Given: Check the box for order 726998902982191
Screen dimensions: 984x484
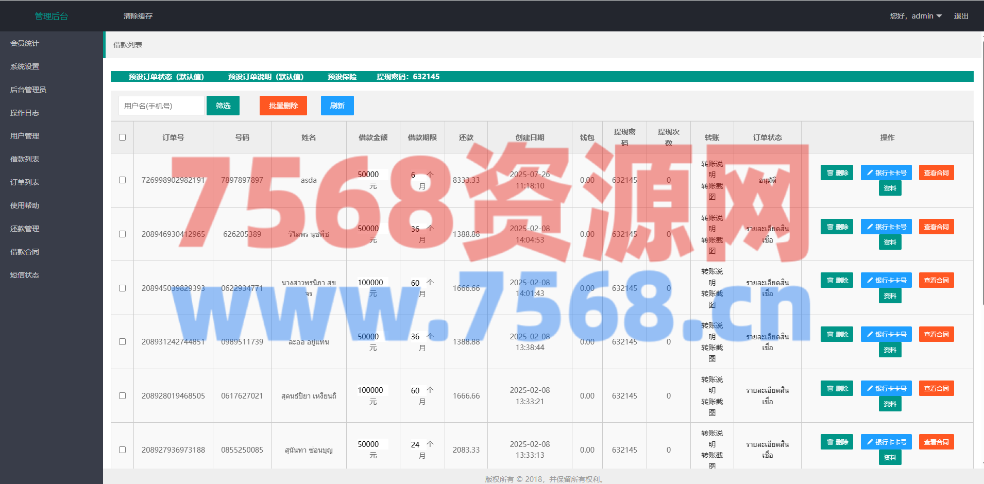Looking at the screenshot, I should click(122, 180).
